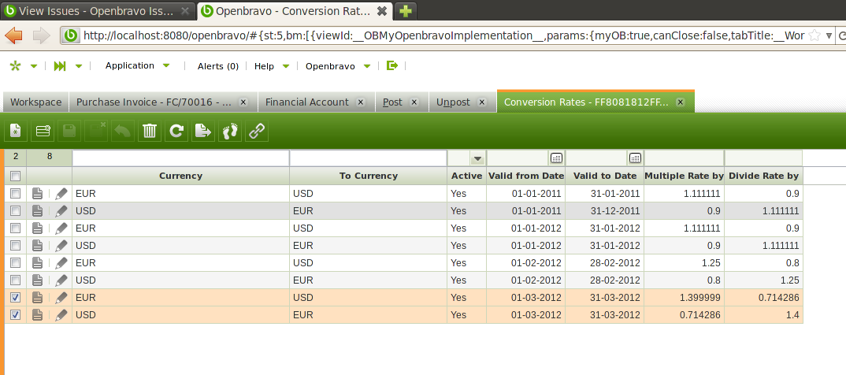Sort by Currency column header
The width and height of the screenshot is (846, 375).
coord(180,176)
